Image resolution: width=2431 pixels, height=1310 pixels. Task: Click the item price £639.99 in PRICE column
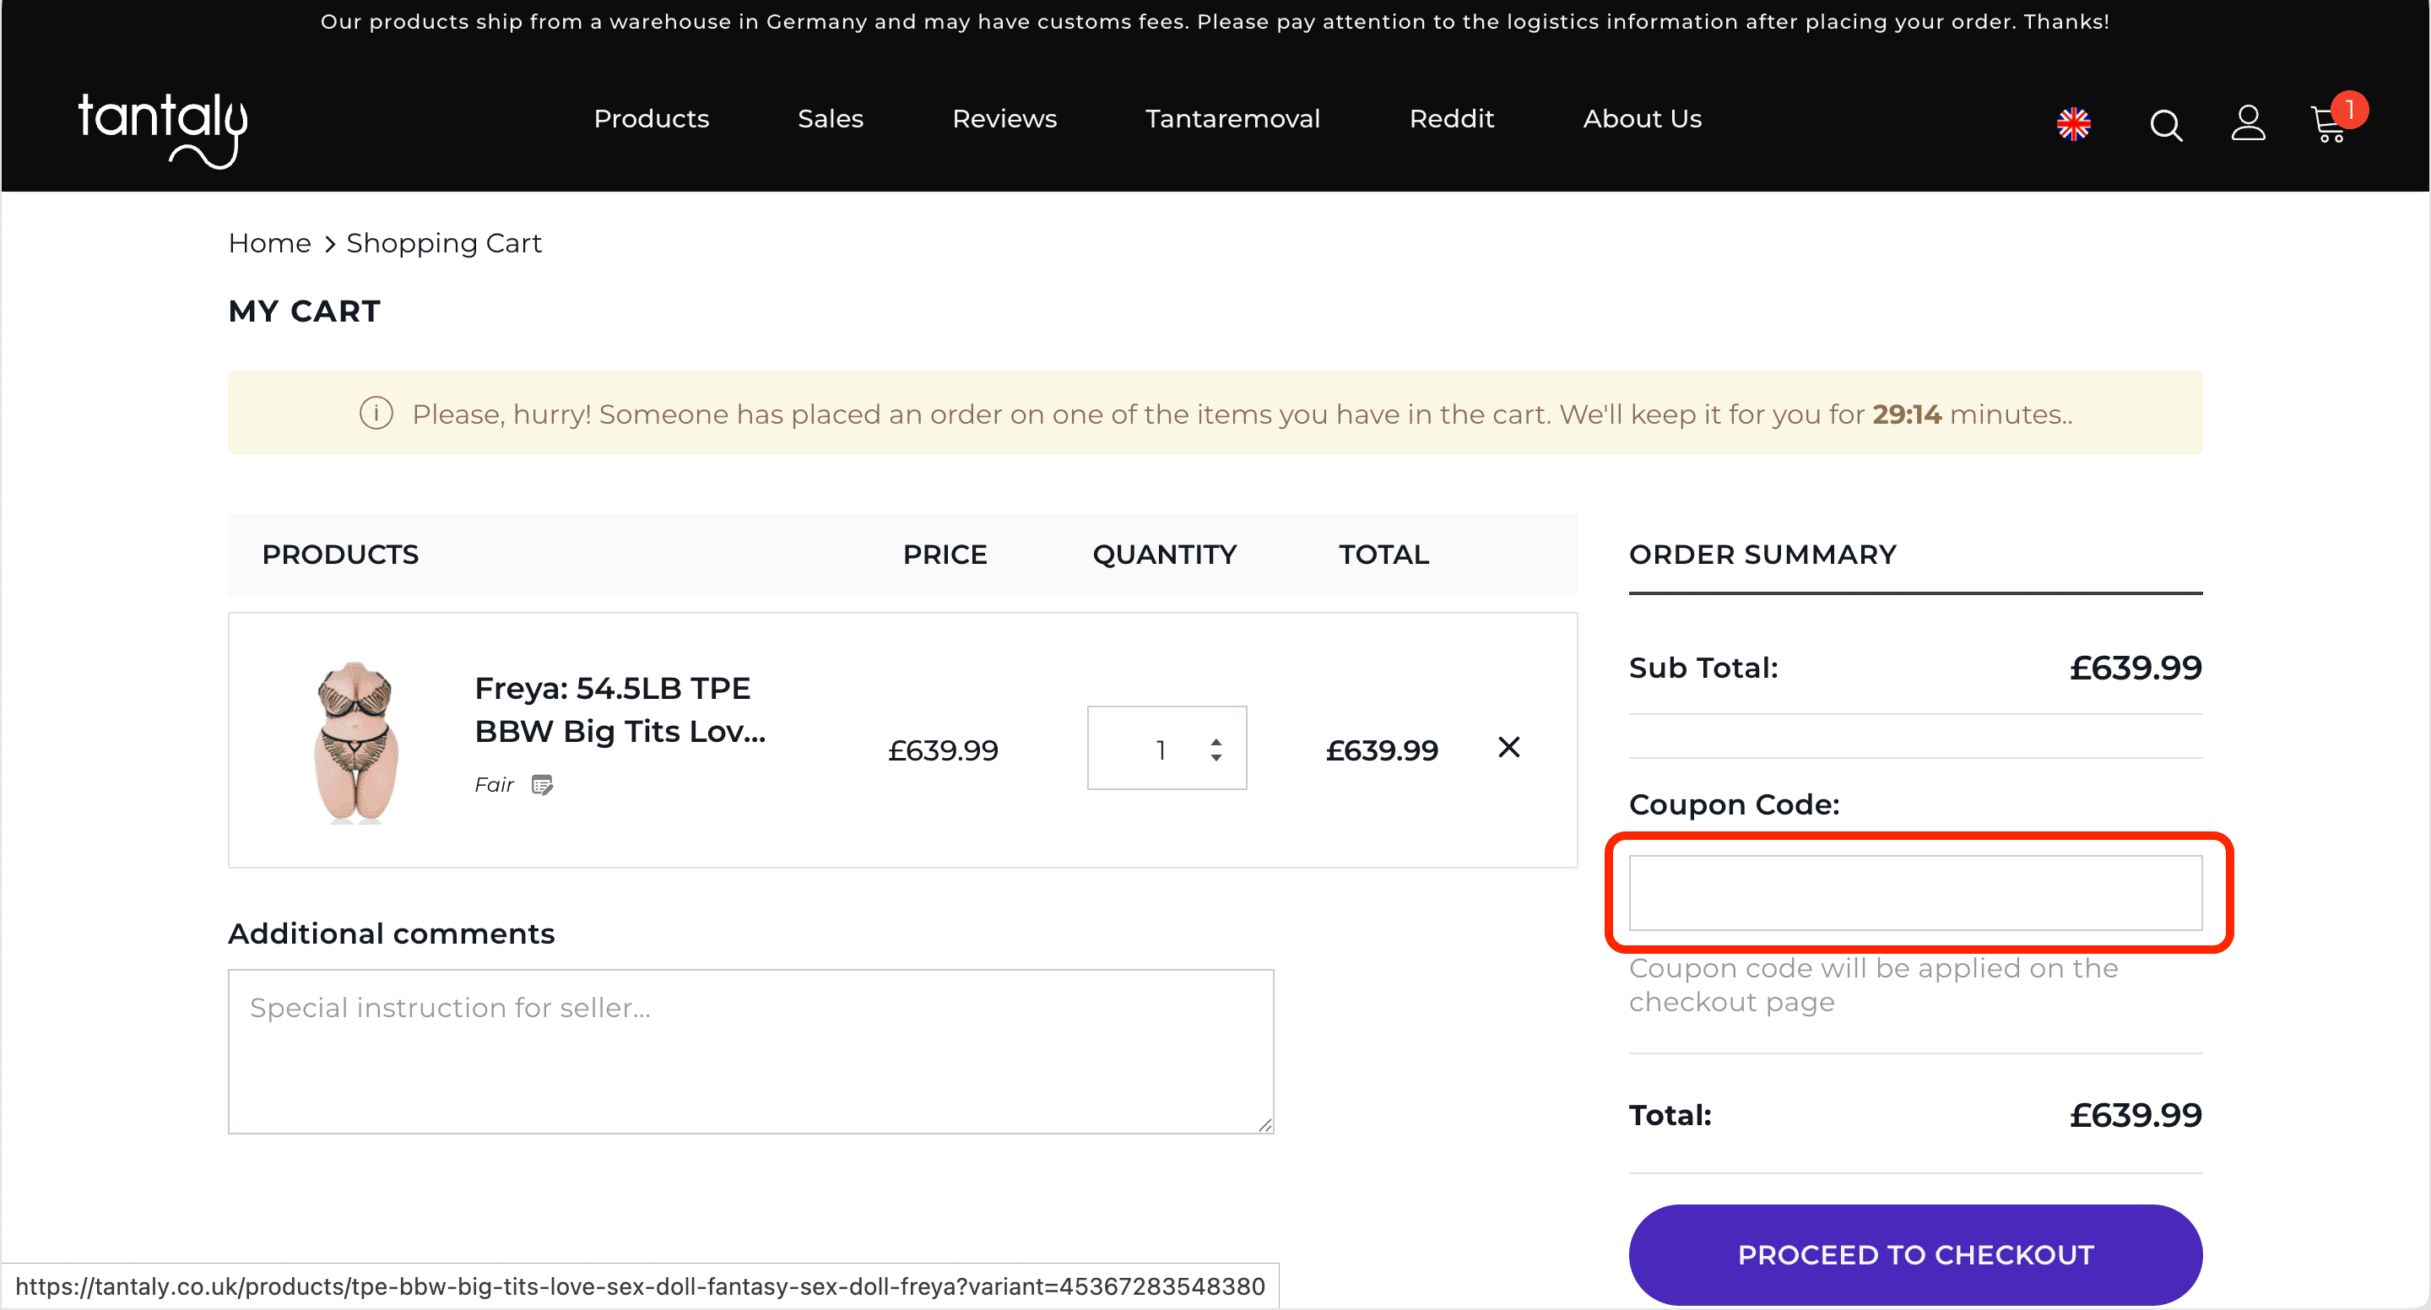(943, 750)
